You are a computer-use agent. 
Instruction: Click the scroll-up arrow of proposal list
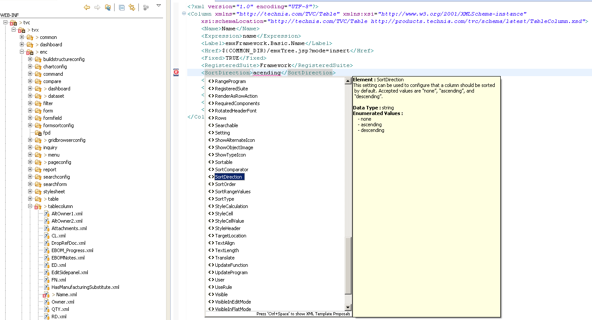tap(348, 81)
